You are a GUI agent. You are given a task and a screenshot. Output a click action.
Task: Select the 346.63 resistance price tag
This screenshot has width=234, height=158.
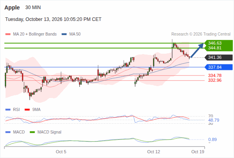pyautogui.click(x=215, y=43)
